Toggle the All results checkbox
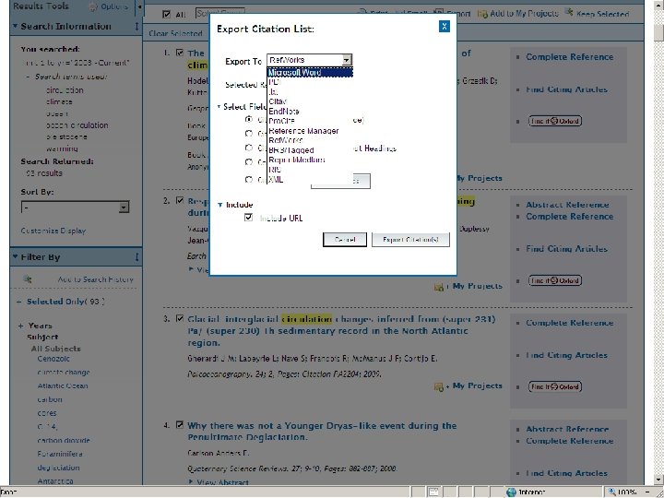Screen dimensions: 664x498 (166, 15)
